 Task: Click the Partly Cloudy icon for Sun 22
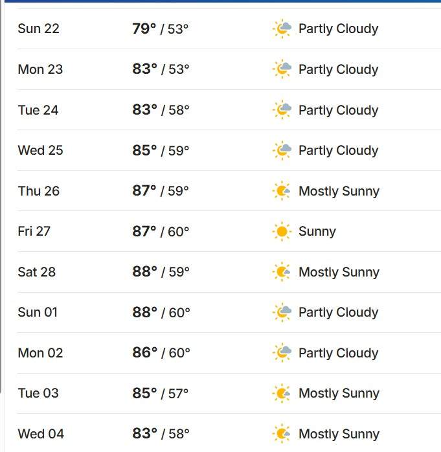[x=282, y=28]
